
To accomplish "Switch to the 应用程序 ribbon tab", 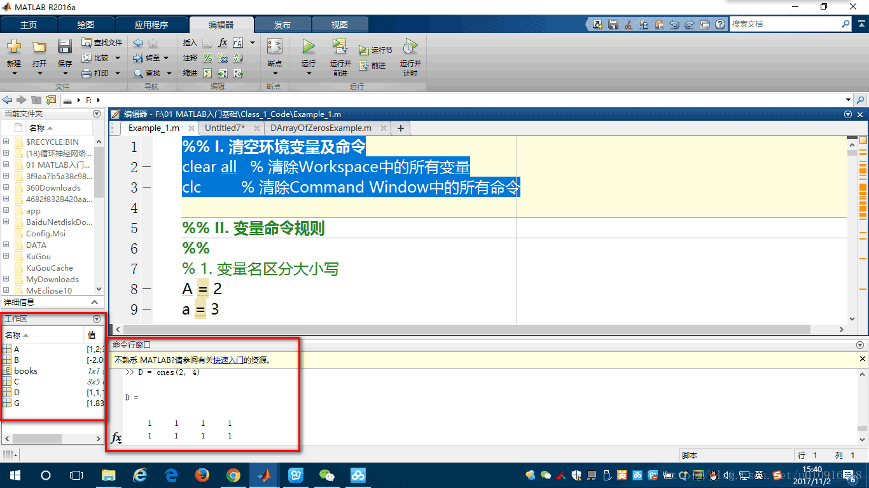I will pos(151,25).
